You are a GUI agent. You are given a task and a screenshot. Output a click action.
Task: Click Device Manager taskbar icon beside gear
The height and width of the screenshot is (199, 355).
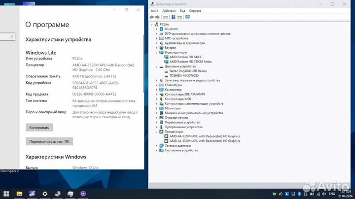coord(58,194)
